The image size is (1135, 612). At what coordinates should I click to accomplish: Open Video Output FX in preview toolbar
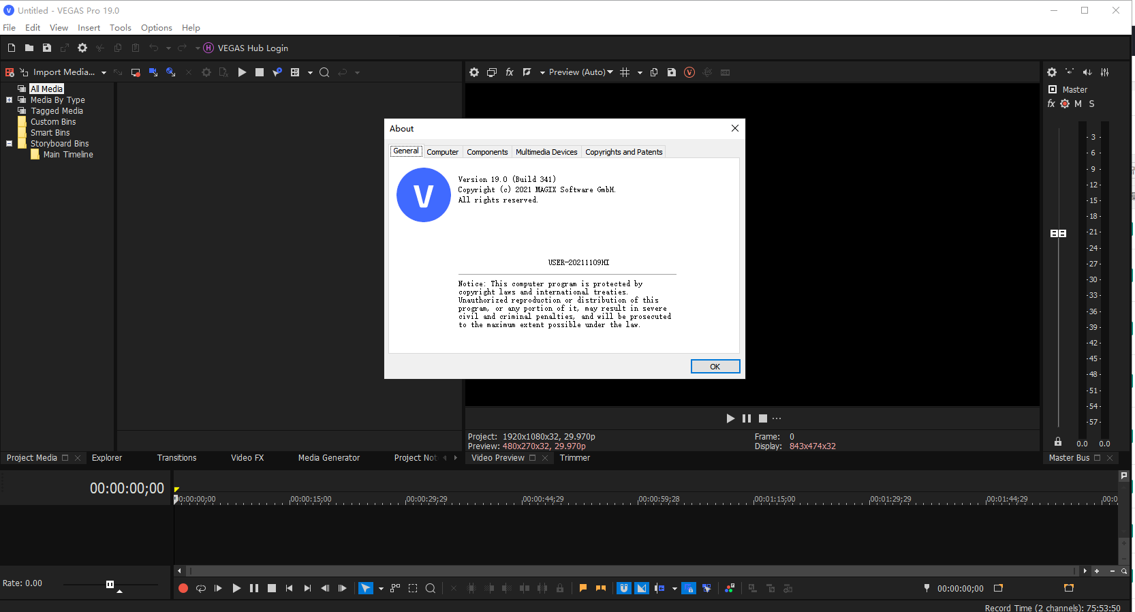tap(510, 72)
